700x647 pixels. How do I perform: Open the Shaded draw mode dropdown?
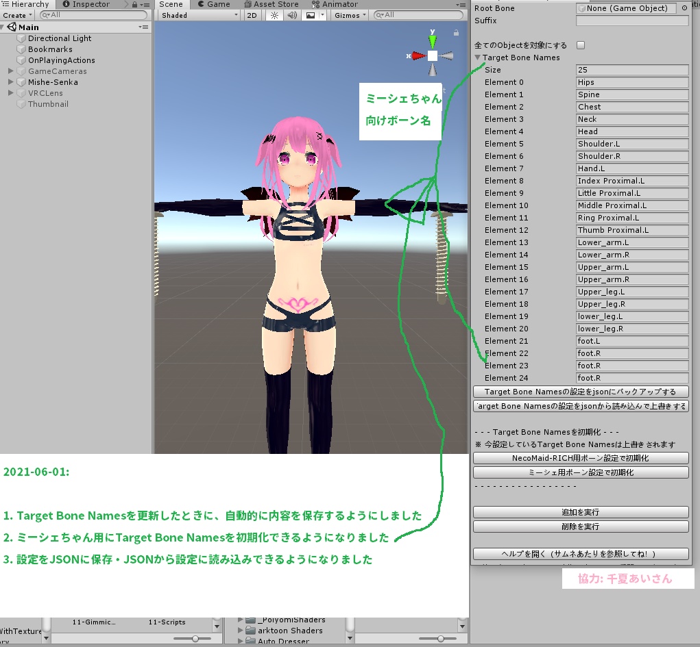click(x=197, y=14)
